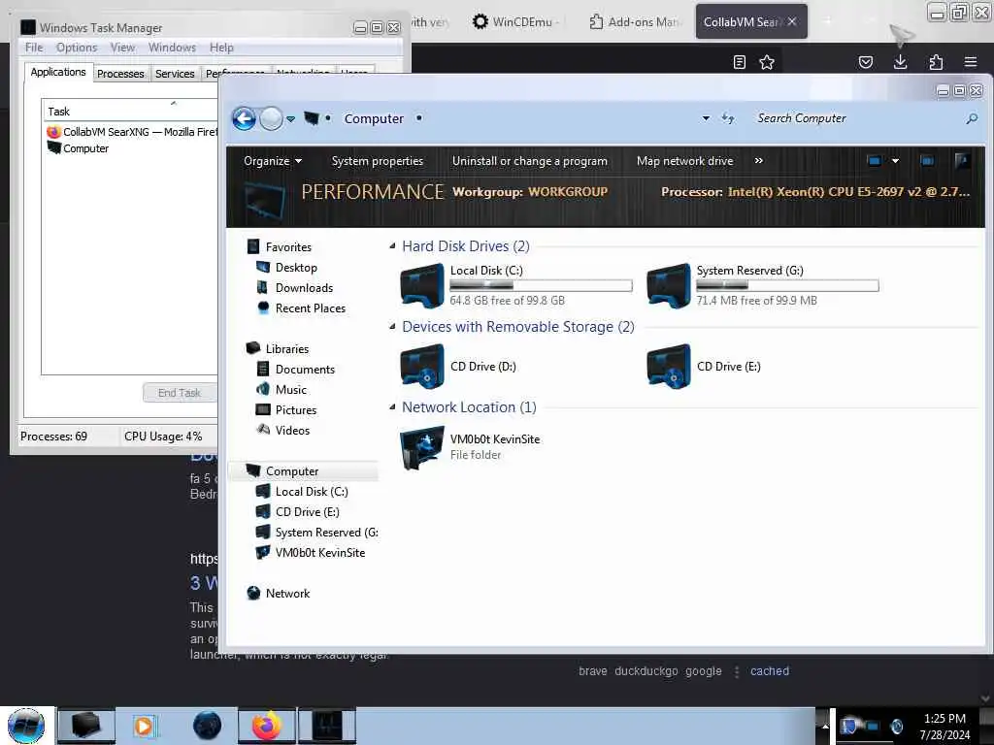Viewport: 994px width, 745px height.
Task: Select Libraries in the navigation pane
Action: coord(287,349)
